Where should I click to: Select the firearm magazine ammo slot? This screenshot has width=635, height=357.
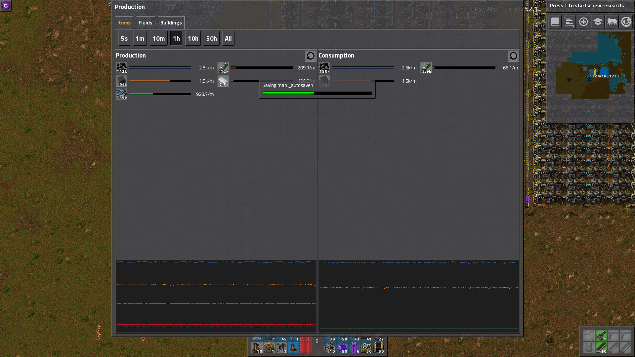(601, 348)
